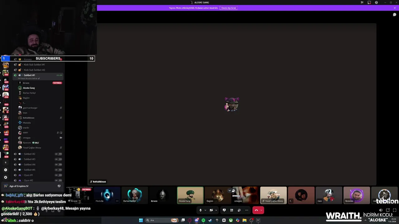Open the ellipsis menu on Medulla's tile
The height and width of the screenshot is (224, 399).
click(117, 201)
